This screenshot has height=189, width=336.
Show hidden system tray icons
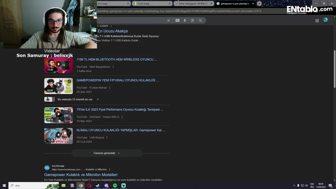pos(294,186)
